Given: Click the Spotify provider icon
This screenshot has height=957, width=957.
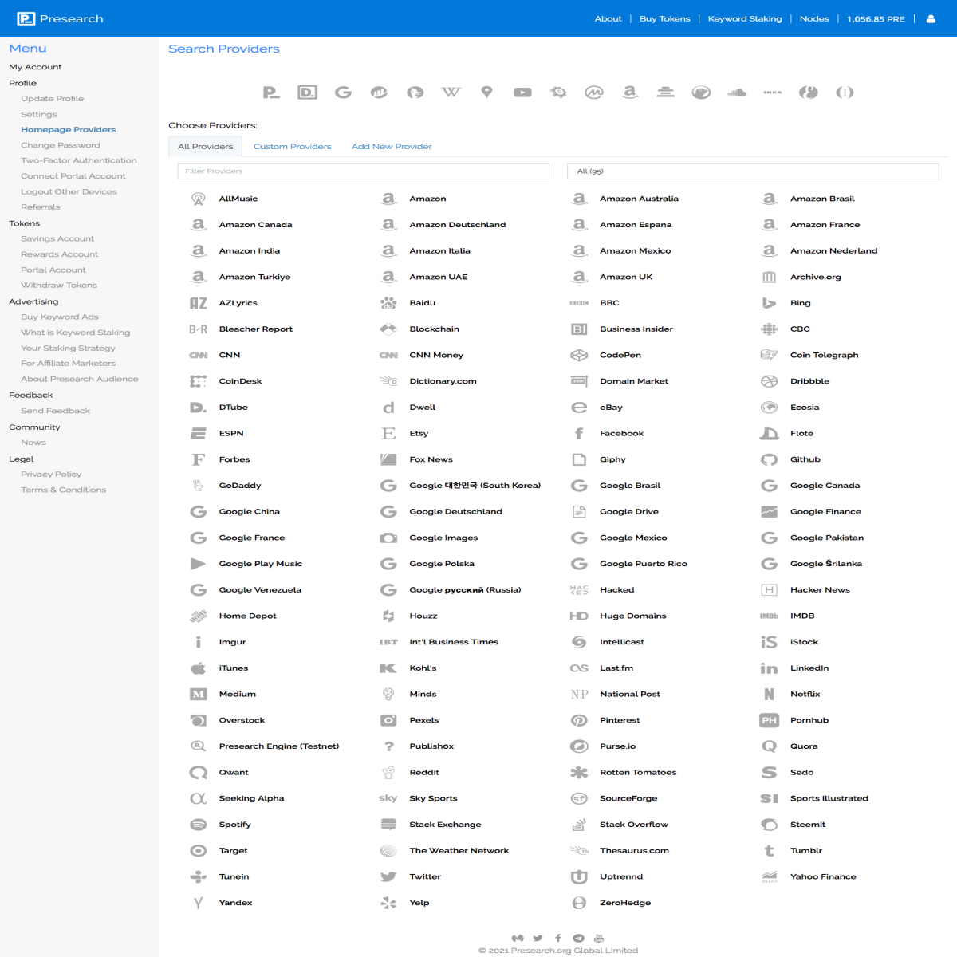Looking at the screenshot, I should [x=199, y=825].
